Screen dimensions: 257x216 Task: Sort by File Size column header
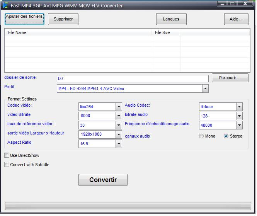pos(166,32)
